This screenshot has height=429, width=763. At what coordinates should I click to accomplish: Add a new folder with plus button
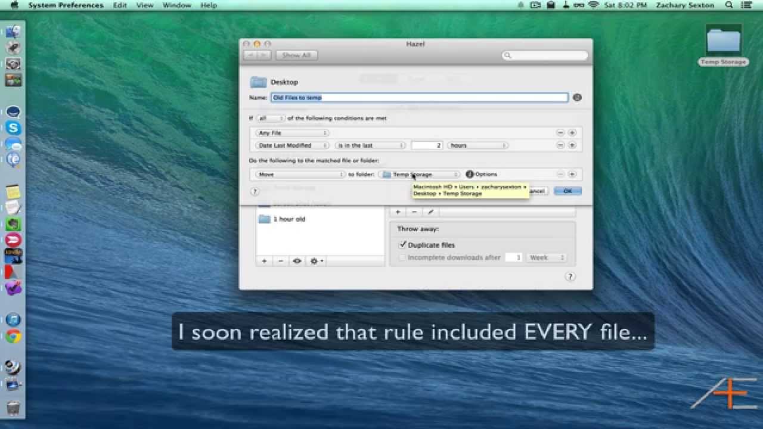(x=265, y=261)
